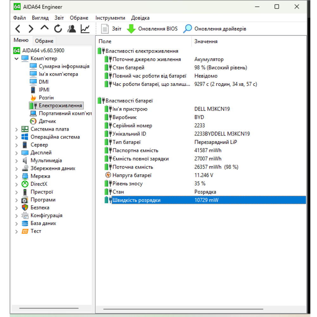Click the motherboard icon for Системна плата
The height and width of the screenshot is (317, 317).
25,129
